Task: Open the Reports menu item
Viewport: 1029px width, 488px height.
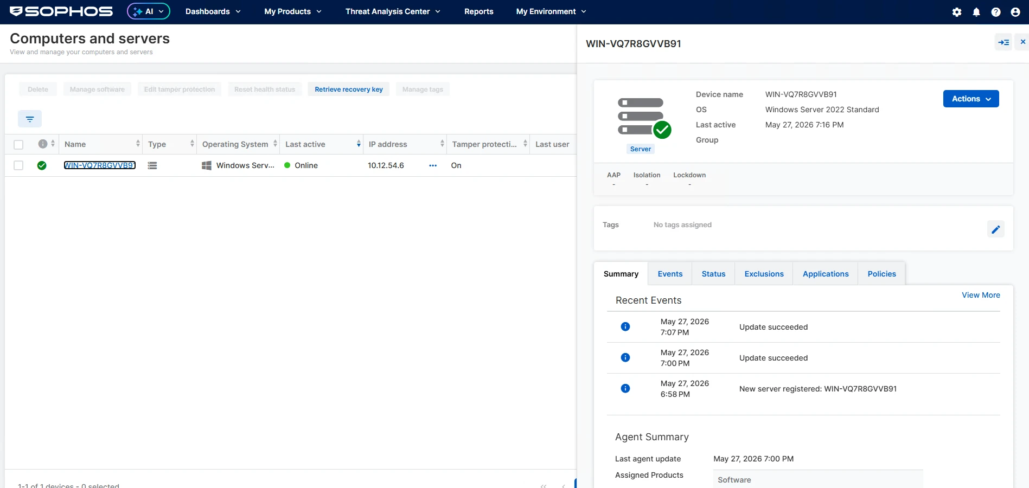Action: tap(479, 11)
